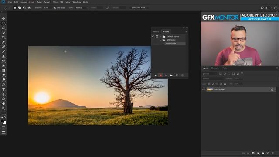Toggle the Anti-alias checkbox
279x157 pixels.
point(55,8)
